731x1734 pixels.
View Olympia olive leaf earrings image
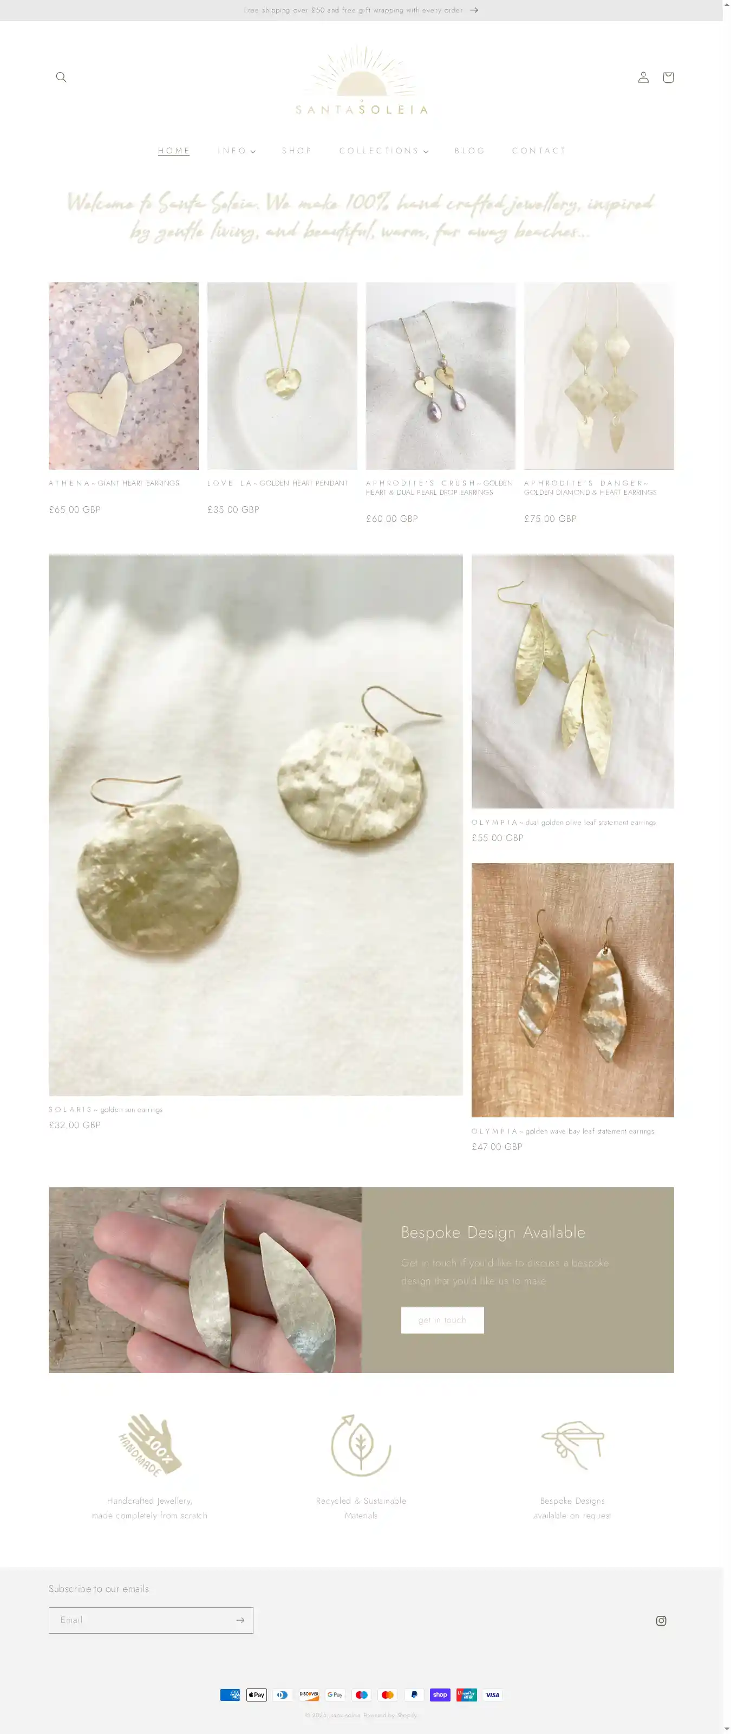(572, 681)
